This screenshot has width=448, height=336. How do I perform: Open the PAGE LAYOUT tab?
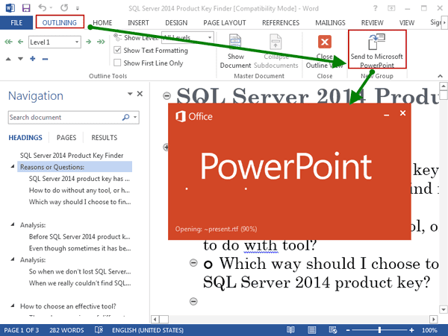(x=225, y=23)
